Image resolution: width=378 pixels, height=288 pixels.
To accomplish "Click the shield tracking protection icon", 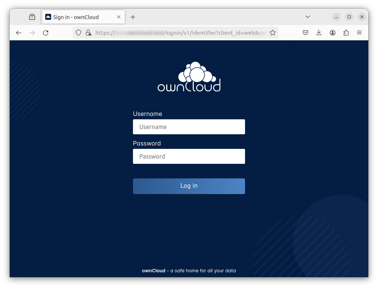I will (78, 33).
